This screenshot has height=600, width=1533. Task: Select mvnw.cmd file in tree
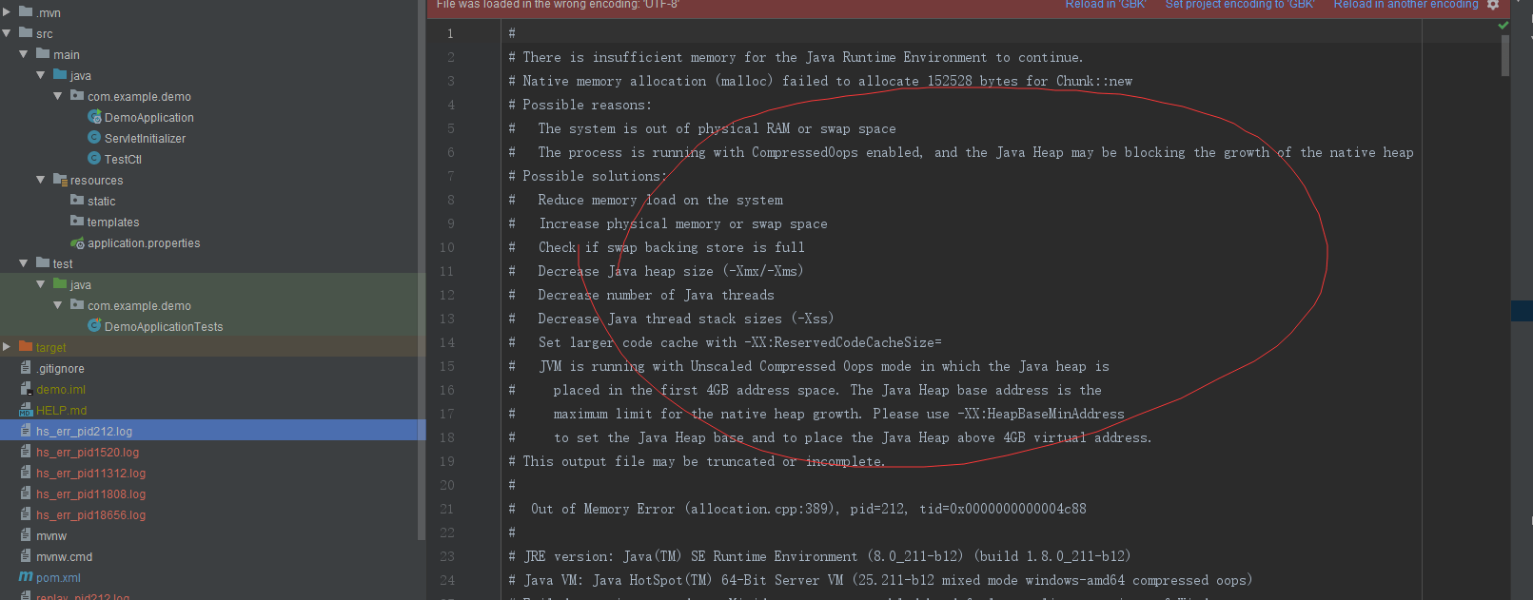64,556
